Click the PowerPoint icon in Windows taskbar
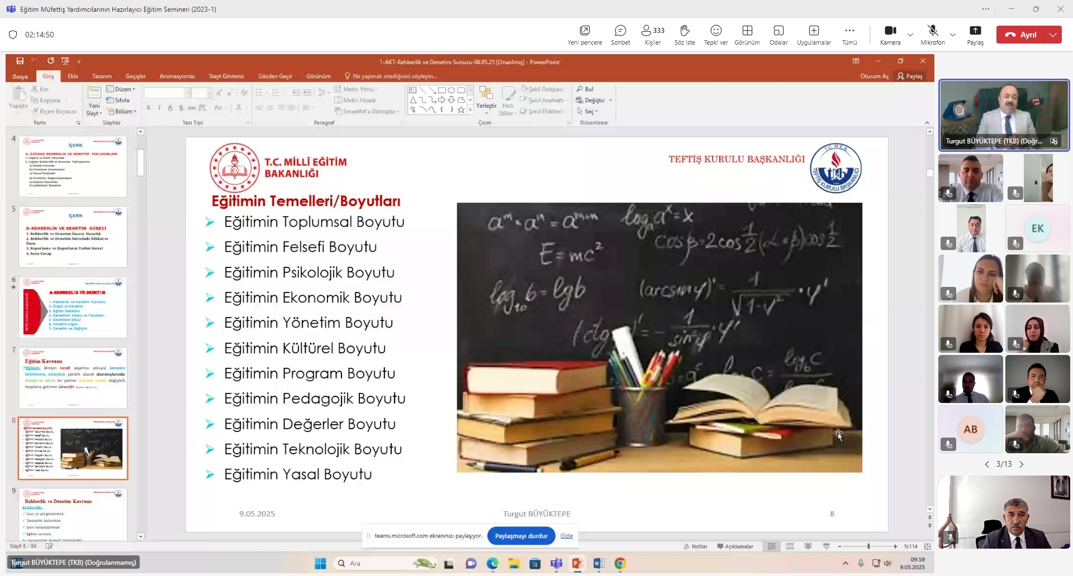The height and width of the screenshot is (576, 1073). point(577,564)
